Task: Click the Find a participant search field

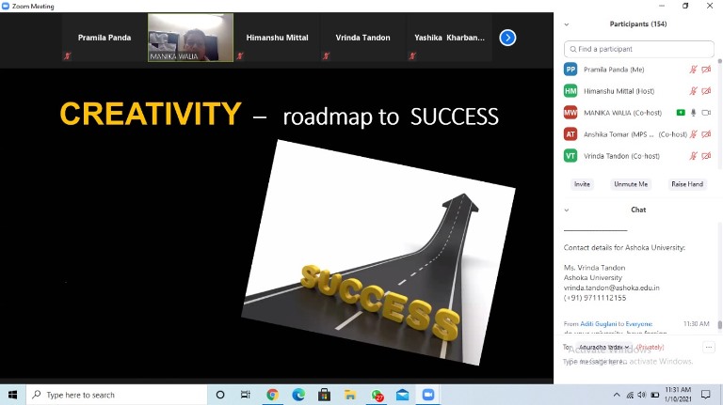Action: click(x=638, y=49)
